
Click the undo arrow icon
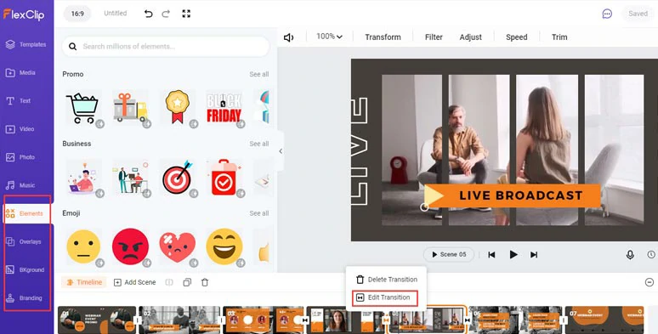[x=148, y=14]
